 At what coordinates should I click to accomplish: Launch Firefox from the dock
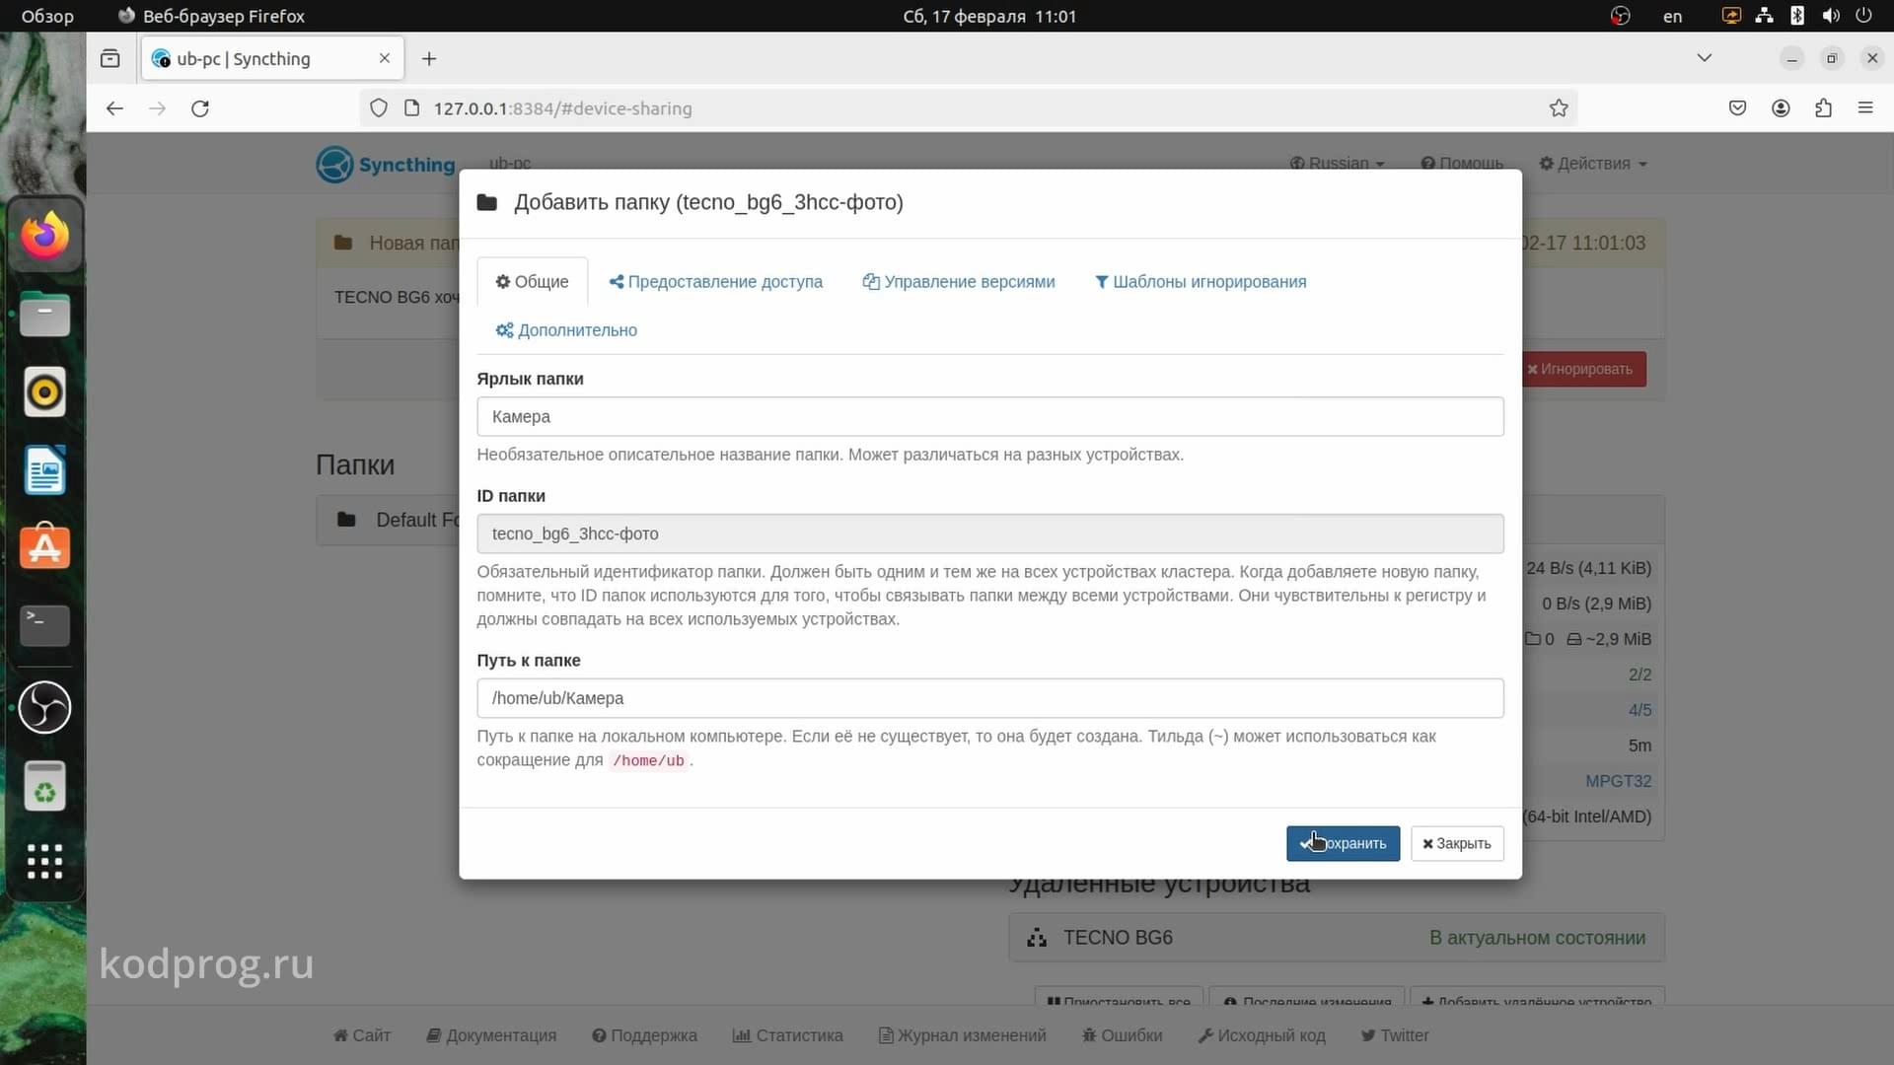pos(44,235)
